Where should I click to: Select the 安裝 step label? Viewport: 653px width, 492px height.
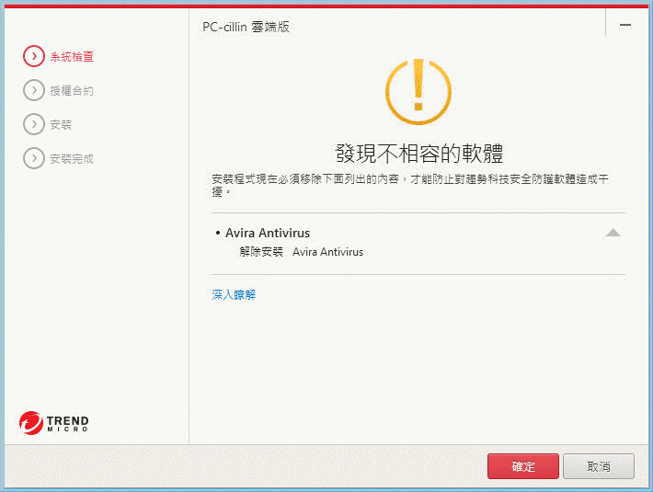point(61,124)
